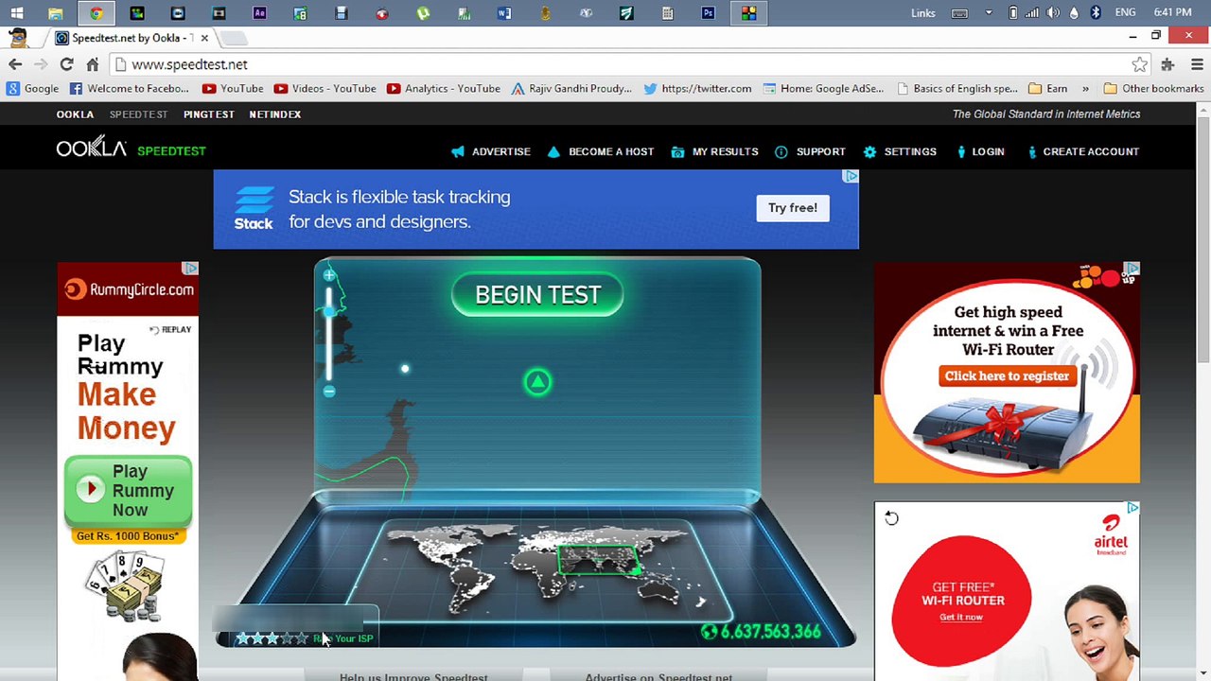
Task: Click the Ookla Speedtest logo
Action: (131, 149)
